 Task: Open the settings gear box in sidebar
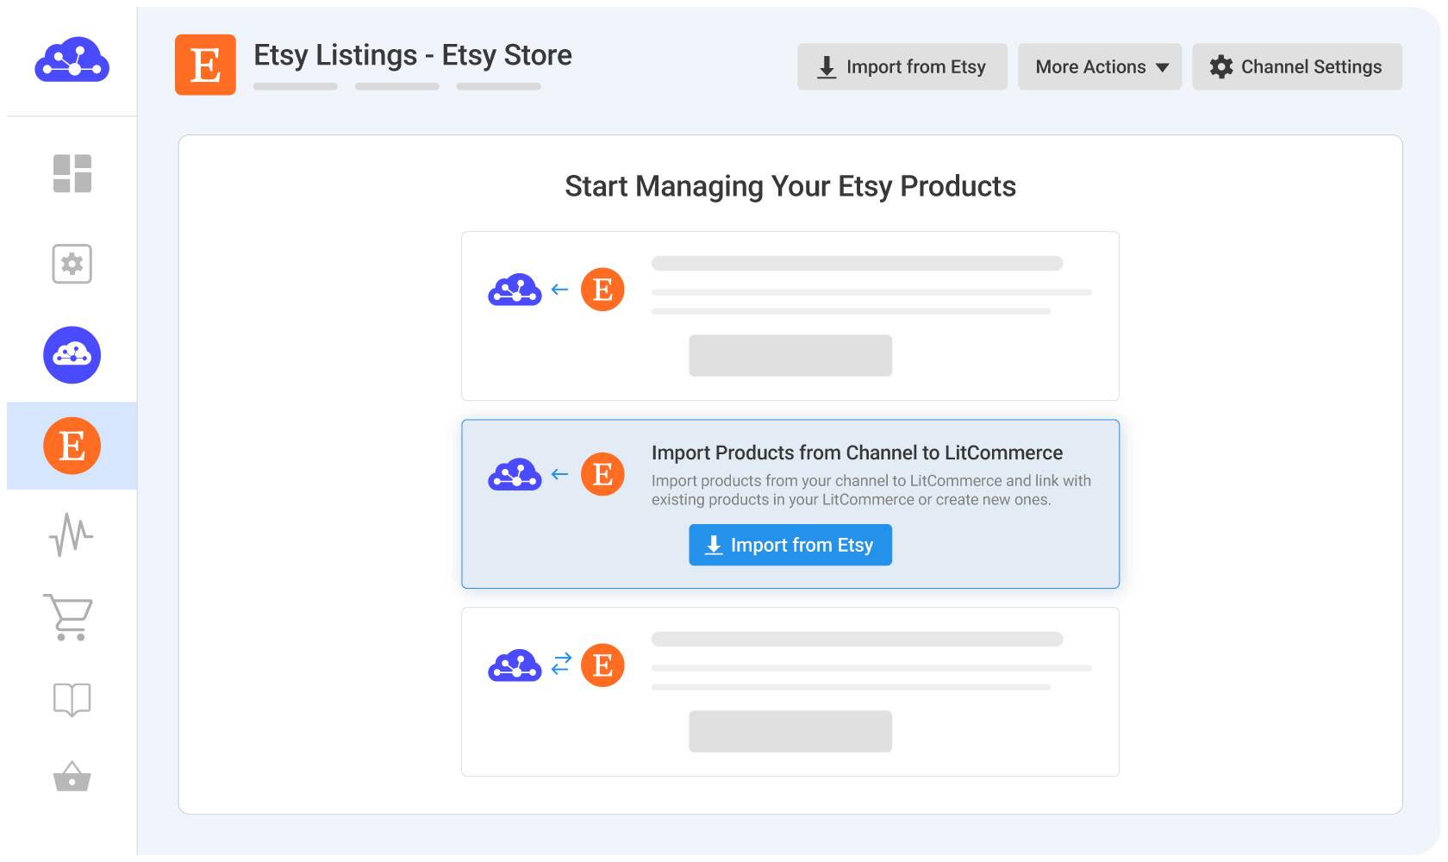[72, 264]
